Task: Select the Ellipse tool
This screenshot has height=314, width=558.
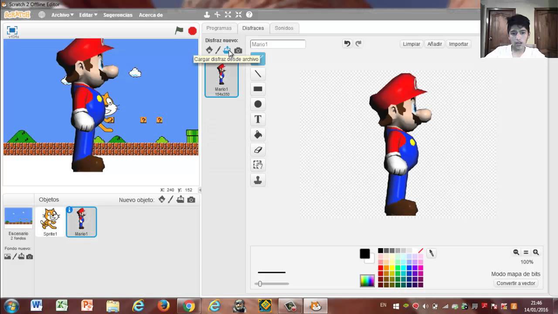Action: pyautogui.click(x=258, y=104)
